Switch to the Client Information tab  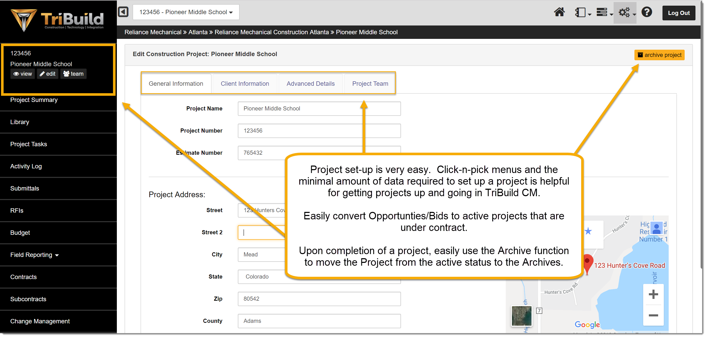pyautogui.click(x=245, y=84)
